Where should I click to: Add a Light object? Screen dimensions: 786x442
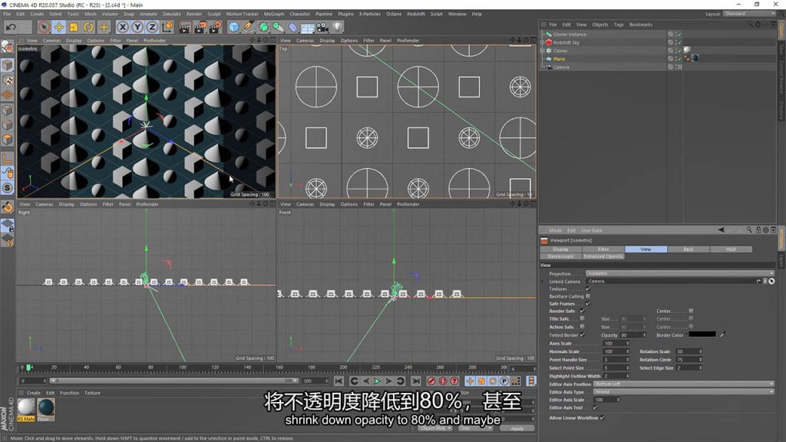click(x=338, y=27)
